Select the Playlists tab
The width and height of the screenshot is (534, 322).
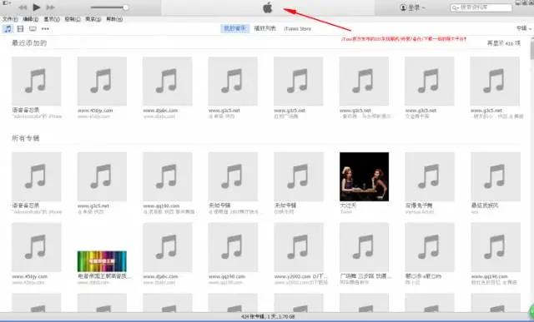pyautogui.click(x=265, y=28)
